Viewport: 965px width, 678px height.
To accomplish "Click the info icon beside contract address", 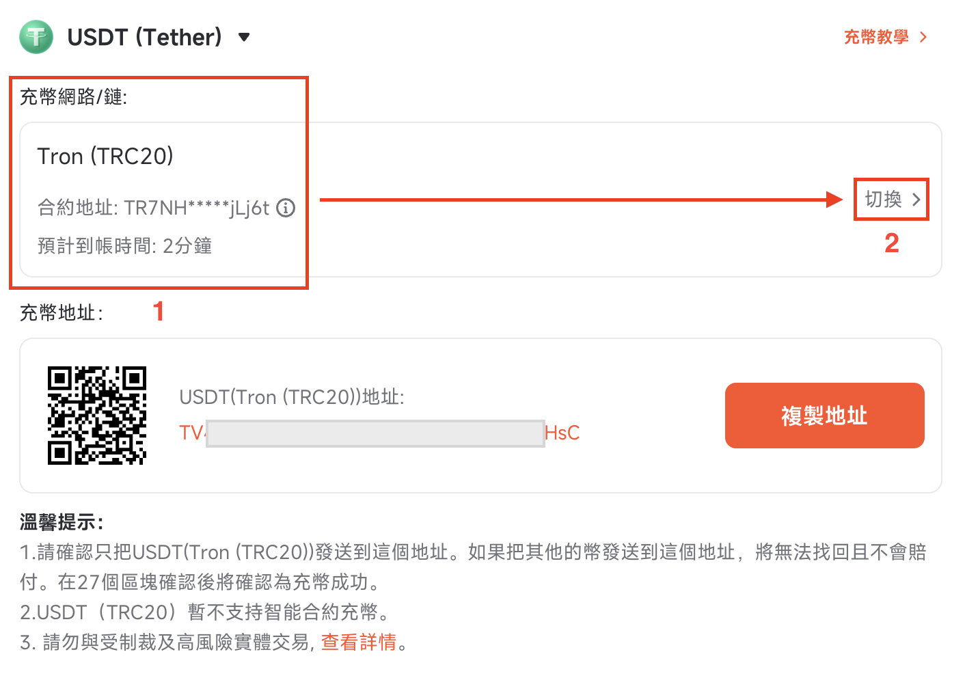I will coord(286,208).
